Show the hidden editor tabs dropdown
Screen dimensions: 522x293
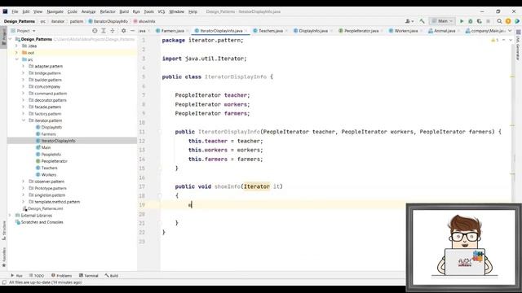pyautogui.click(x=510, y=31)
